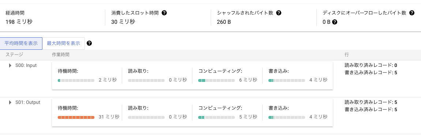Click help icon beside ディスクにオーバーフローしたバイト数
The height and width of the screenshot is (139, 421).
[412, 13]
